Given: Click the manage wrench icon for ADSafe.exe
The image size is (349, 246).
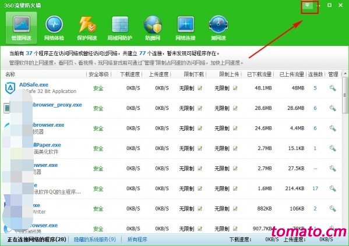Looking at the screenshot, I should [333, 88].
